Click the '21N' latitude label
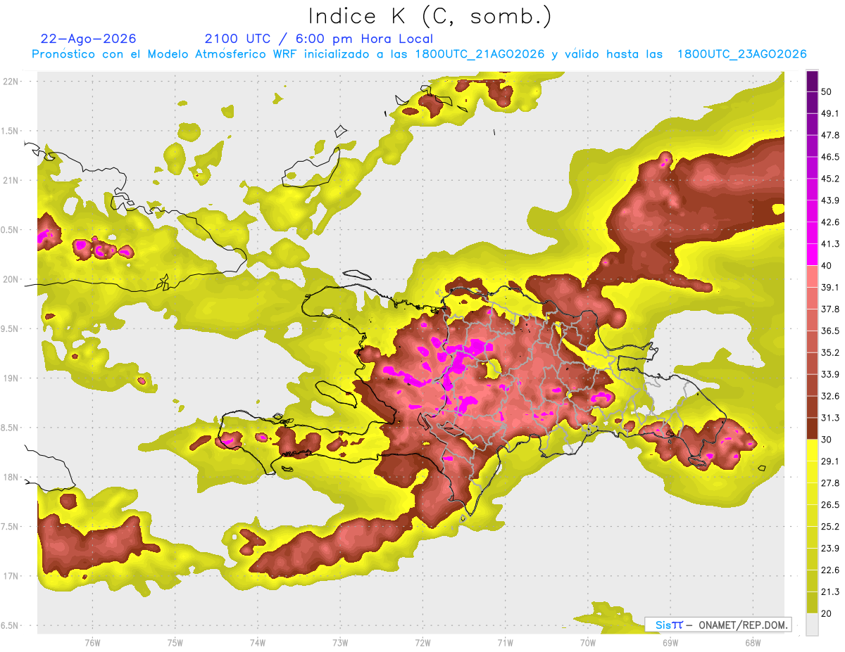The height and width of the screenshot is (652, 845). point(11,180)
